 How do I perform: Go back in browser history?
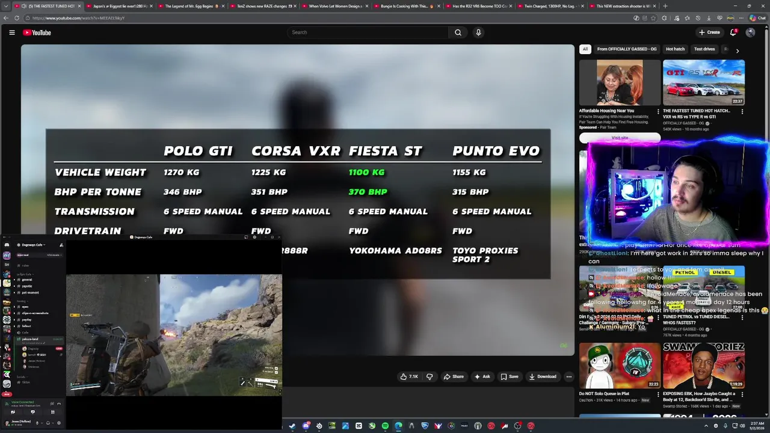click(6, 18)
